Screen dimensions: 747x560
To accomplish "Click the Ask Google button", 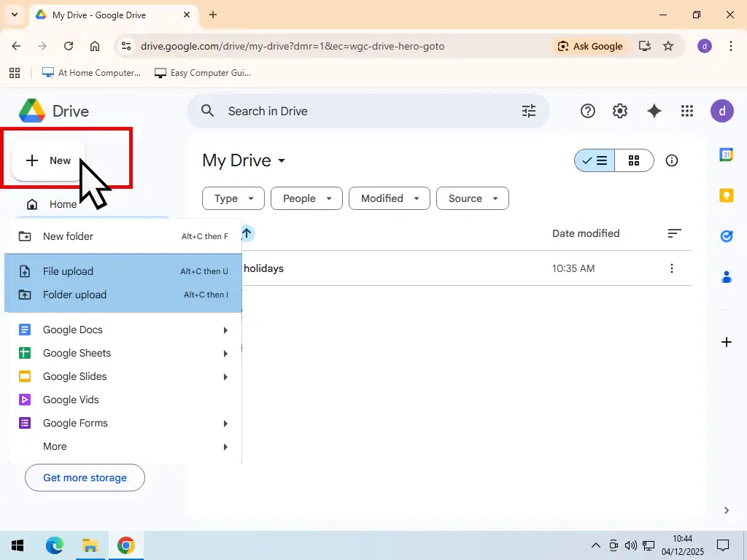I will point(591,45).
